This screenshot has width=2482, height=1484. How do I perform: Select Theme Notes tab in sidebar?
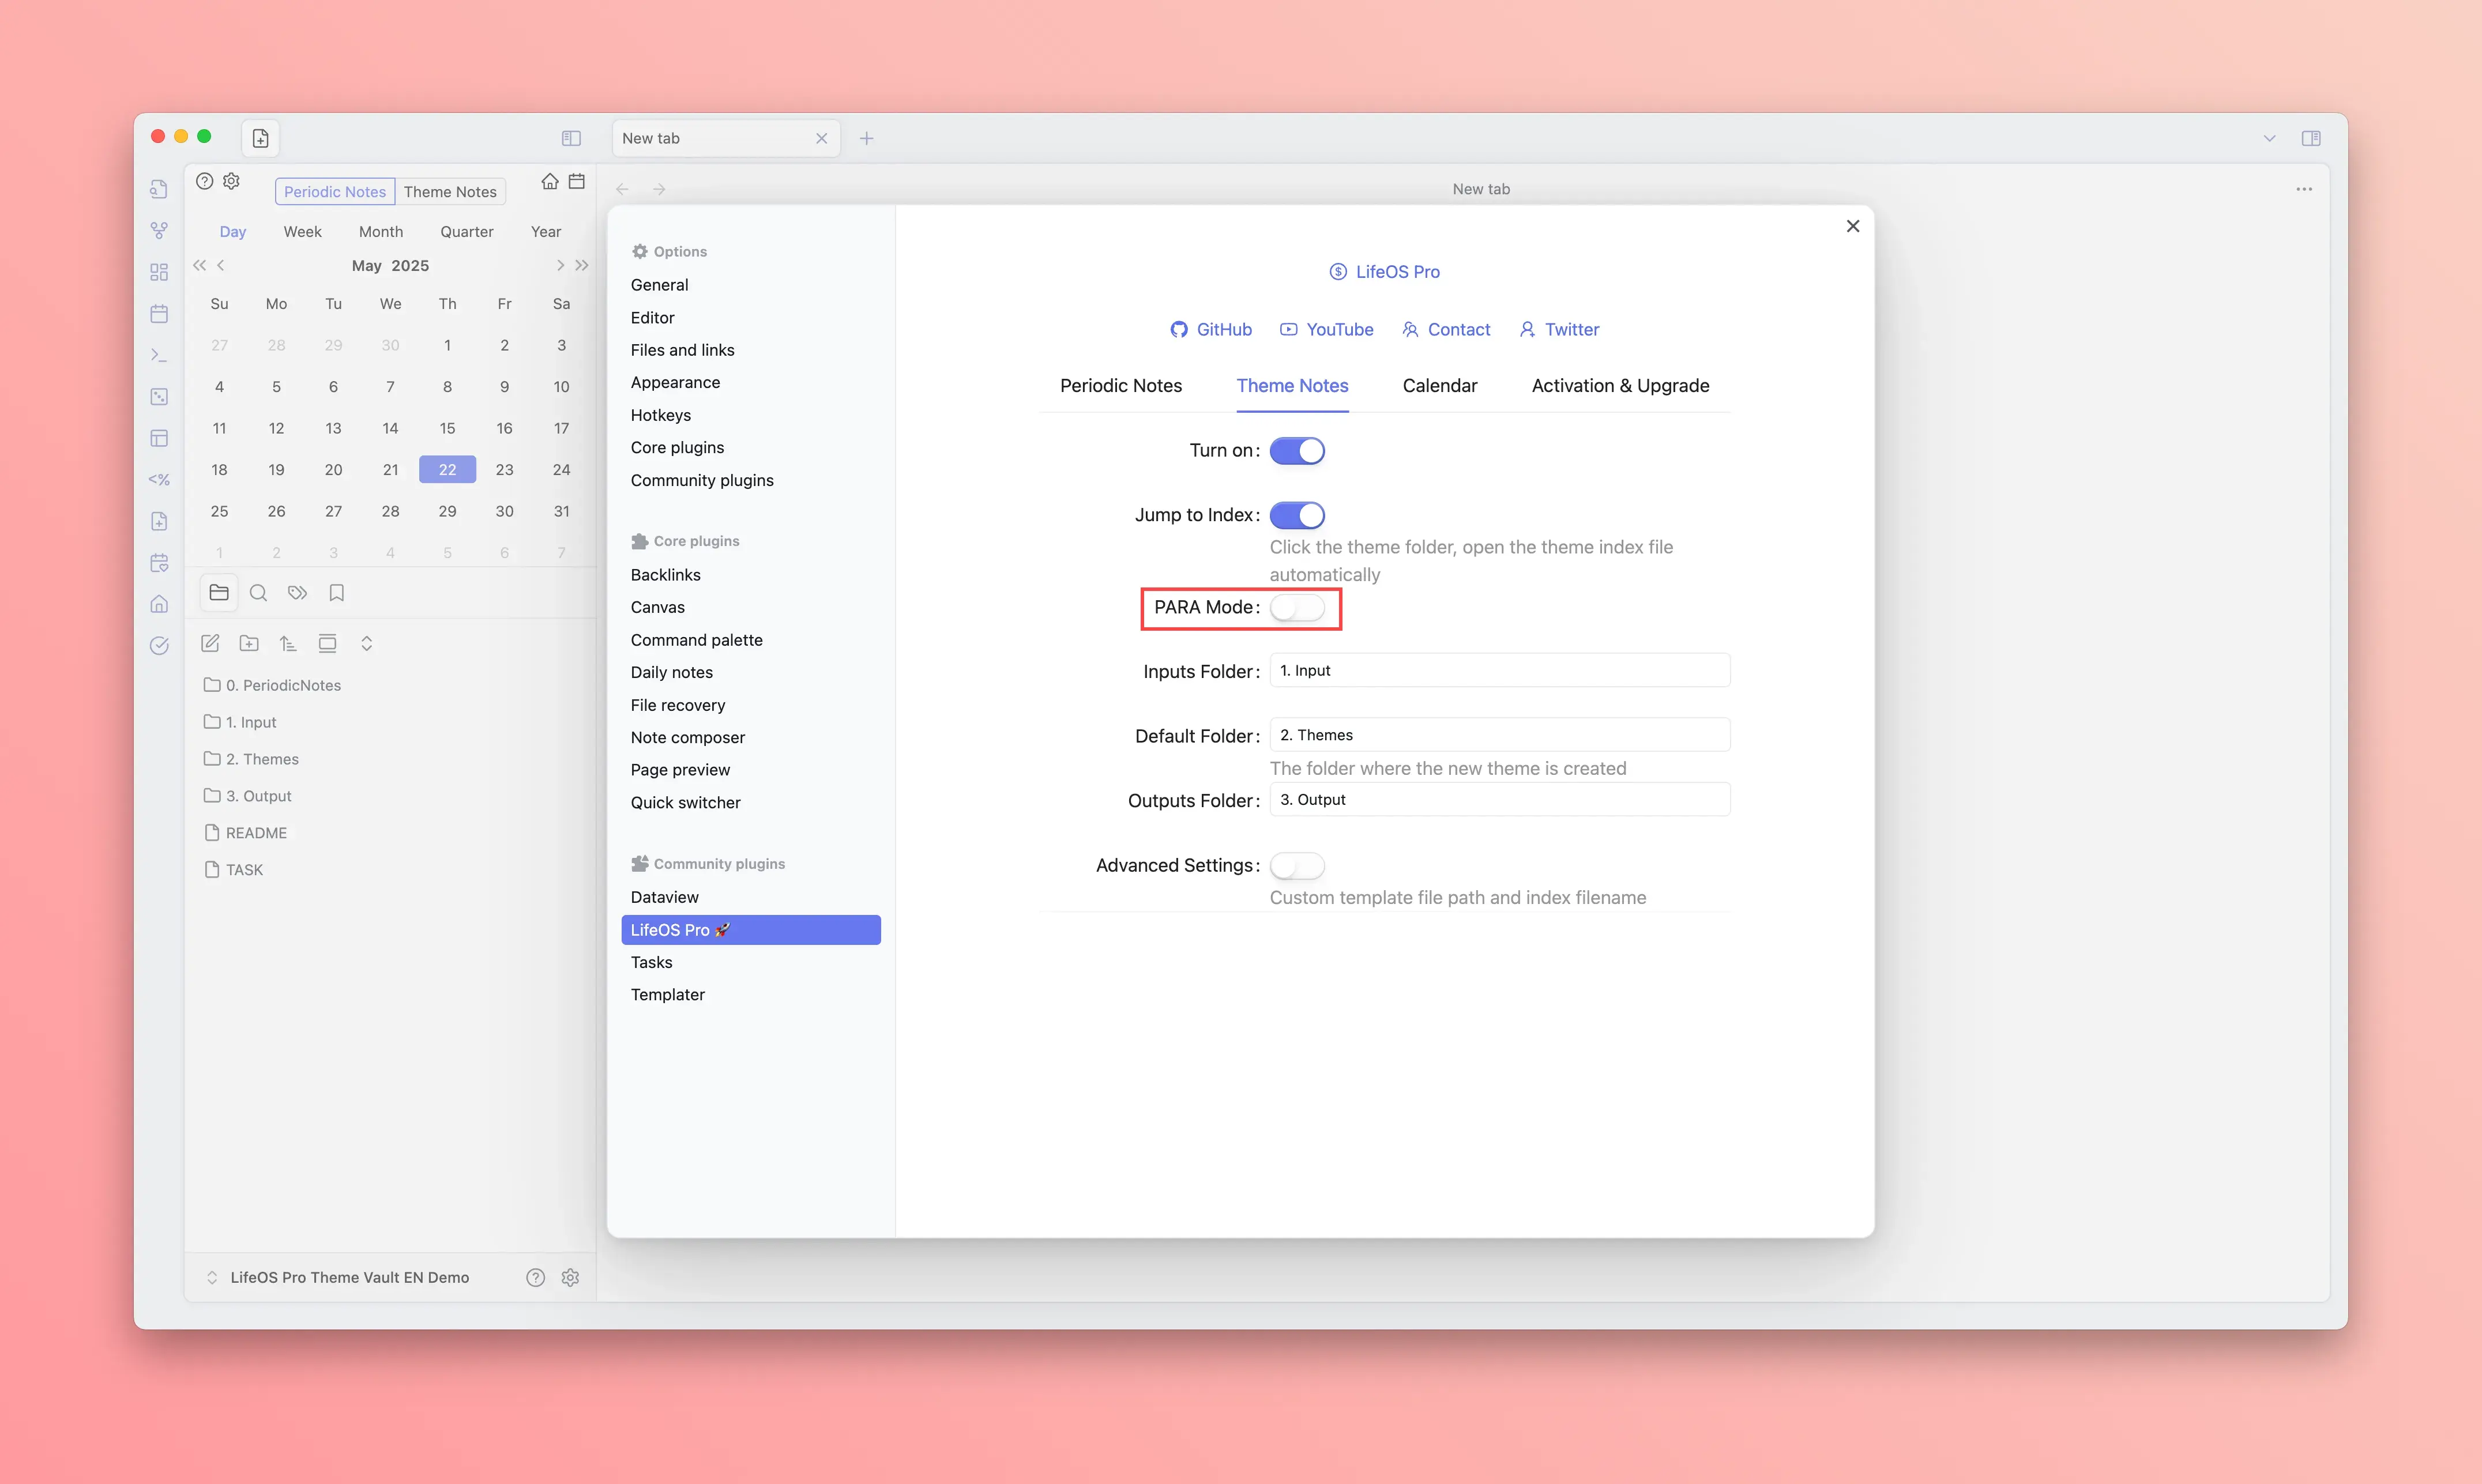coord(450,192)
